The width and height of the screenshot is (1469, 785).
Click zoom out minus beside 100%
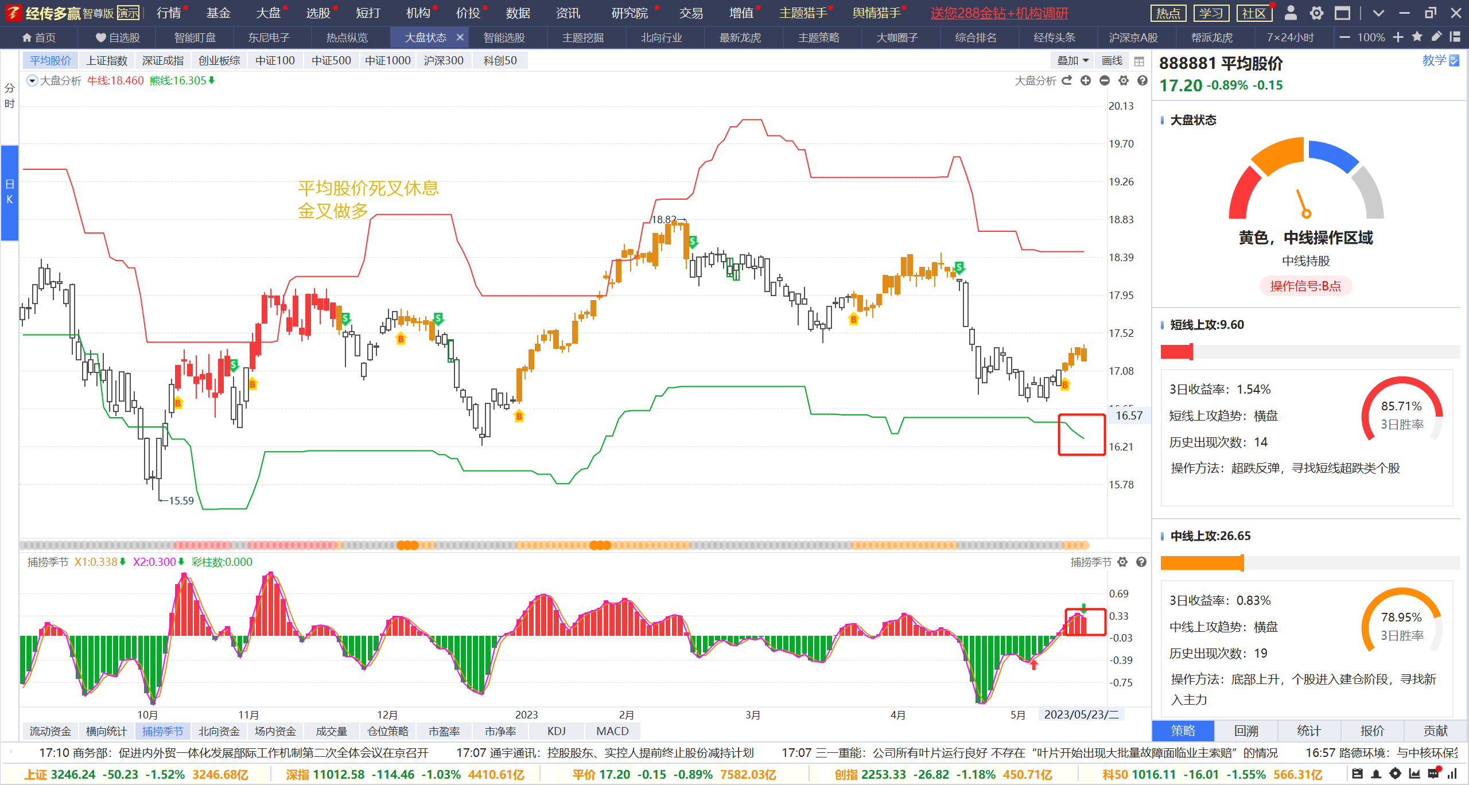1344,37
